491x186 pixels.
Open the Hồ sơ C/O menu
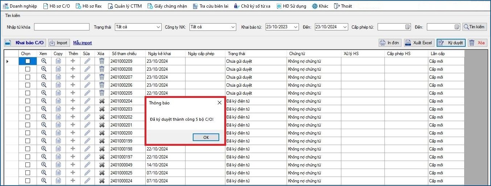coord(57,6)
